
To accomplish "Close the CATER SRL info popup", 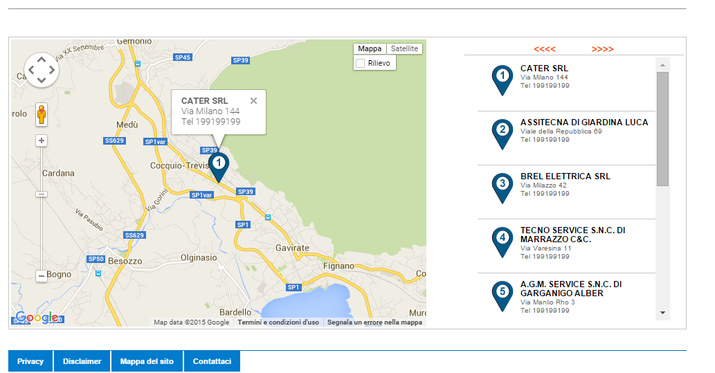I will tap(253, 101).
